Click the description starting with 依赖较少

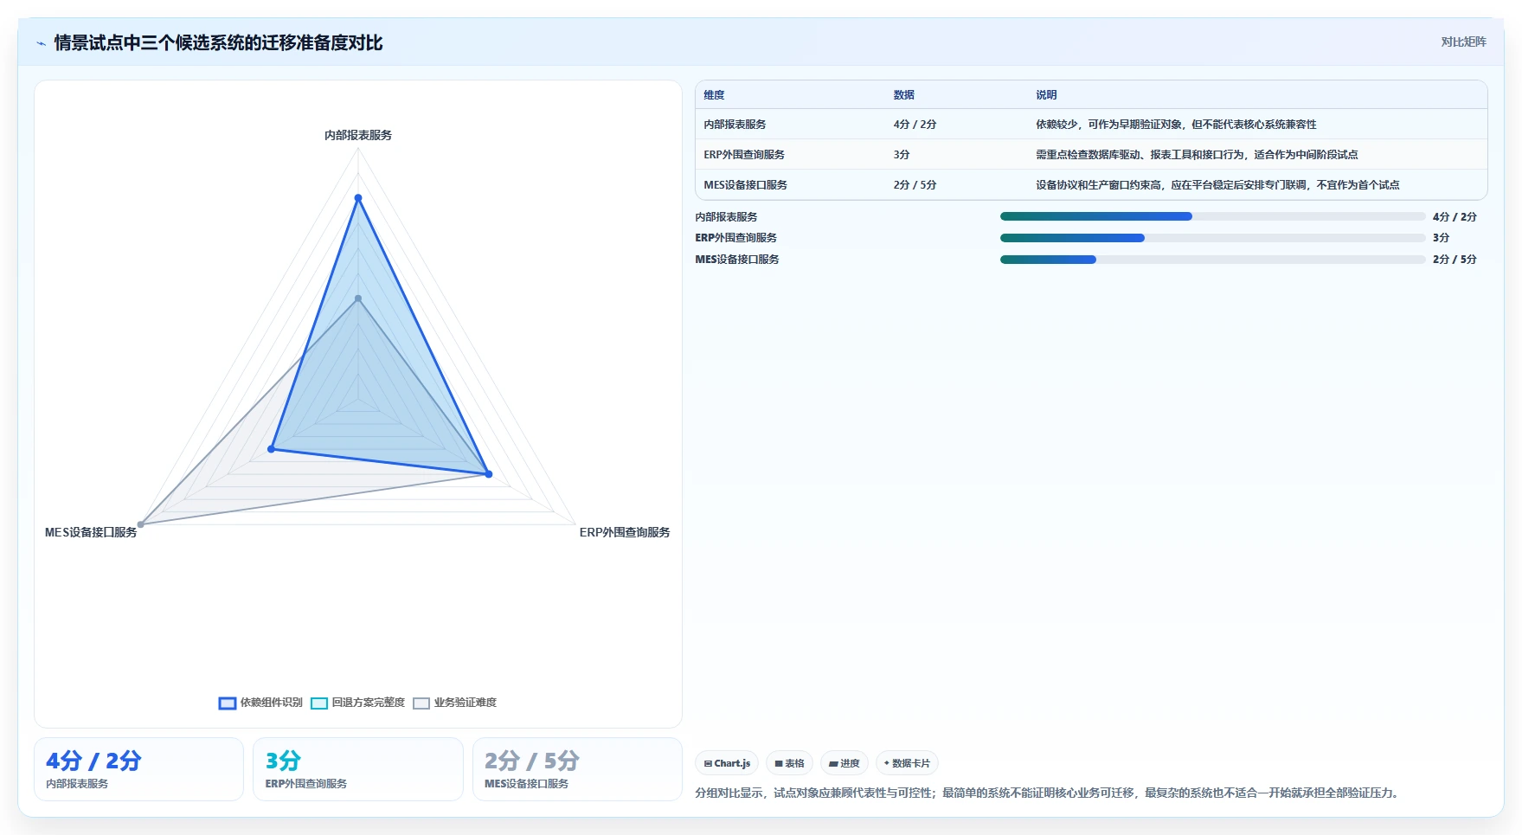click(1176, 125)
